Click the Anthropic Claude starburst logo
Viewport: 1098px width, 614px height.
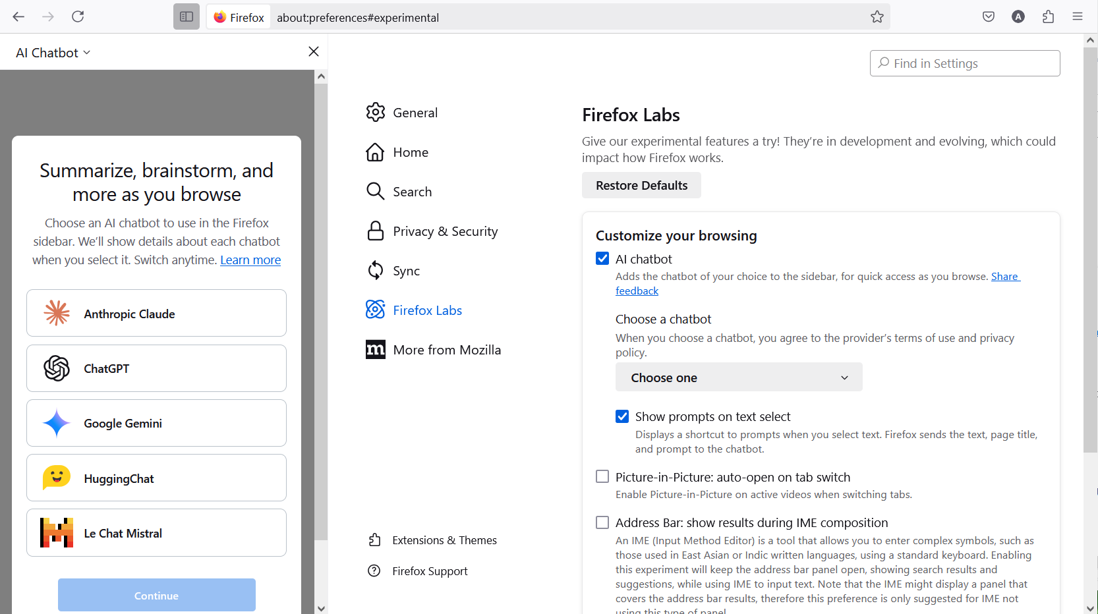(x=57, y=313)
